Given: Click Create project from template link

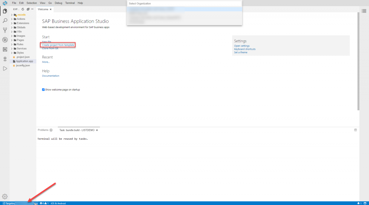Looking at the screenshot, I should point(58,45).
